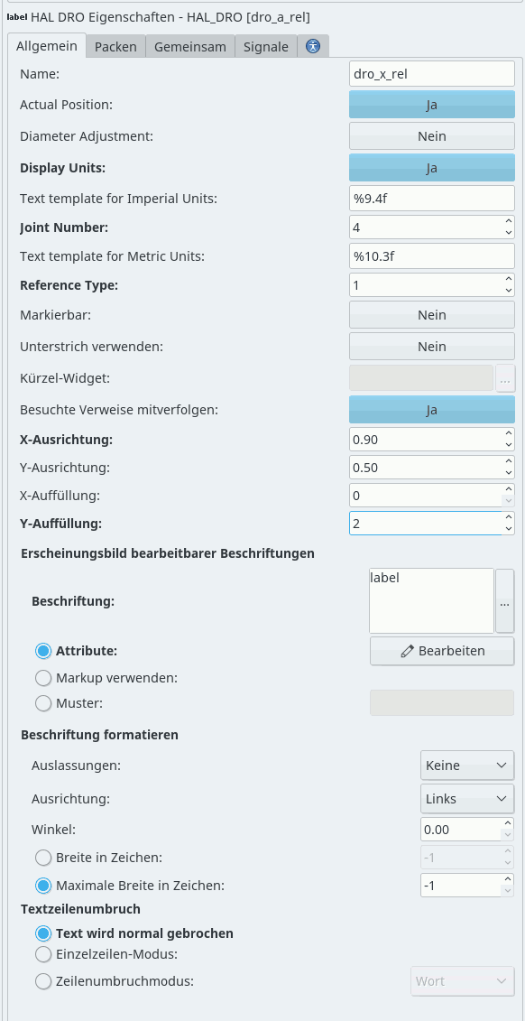Open the Signale tab
525x1021 pixels.
coord(266,46)
